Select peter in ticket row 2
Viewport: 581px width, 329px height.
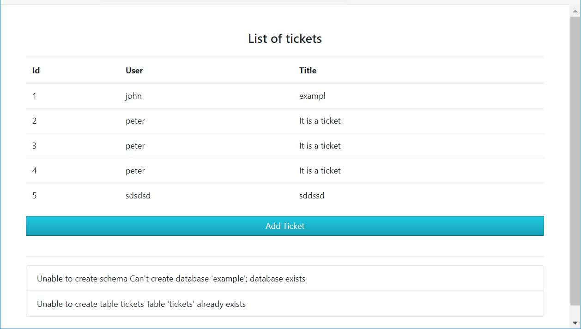(x=135, y=121)
